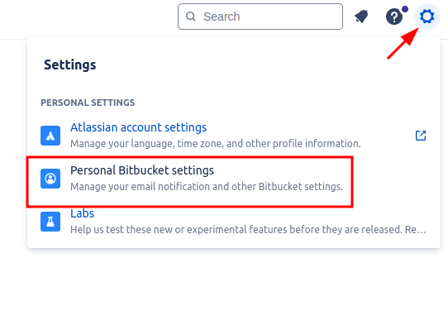Click the Atlassian logo icon
Screen dimensions: 448x320
pos(50,136)
